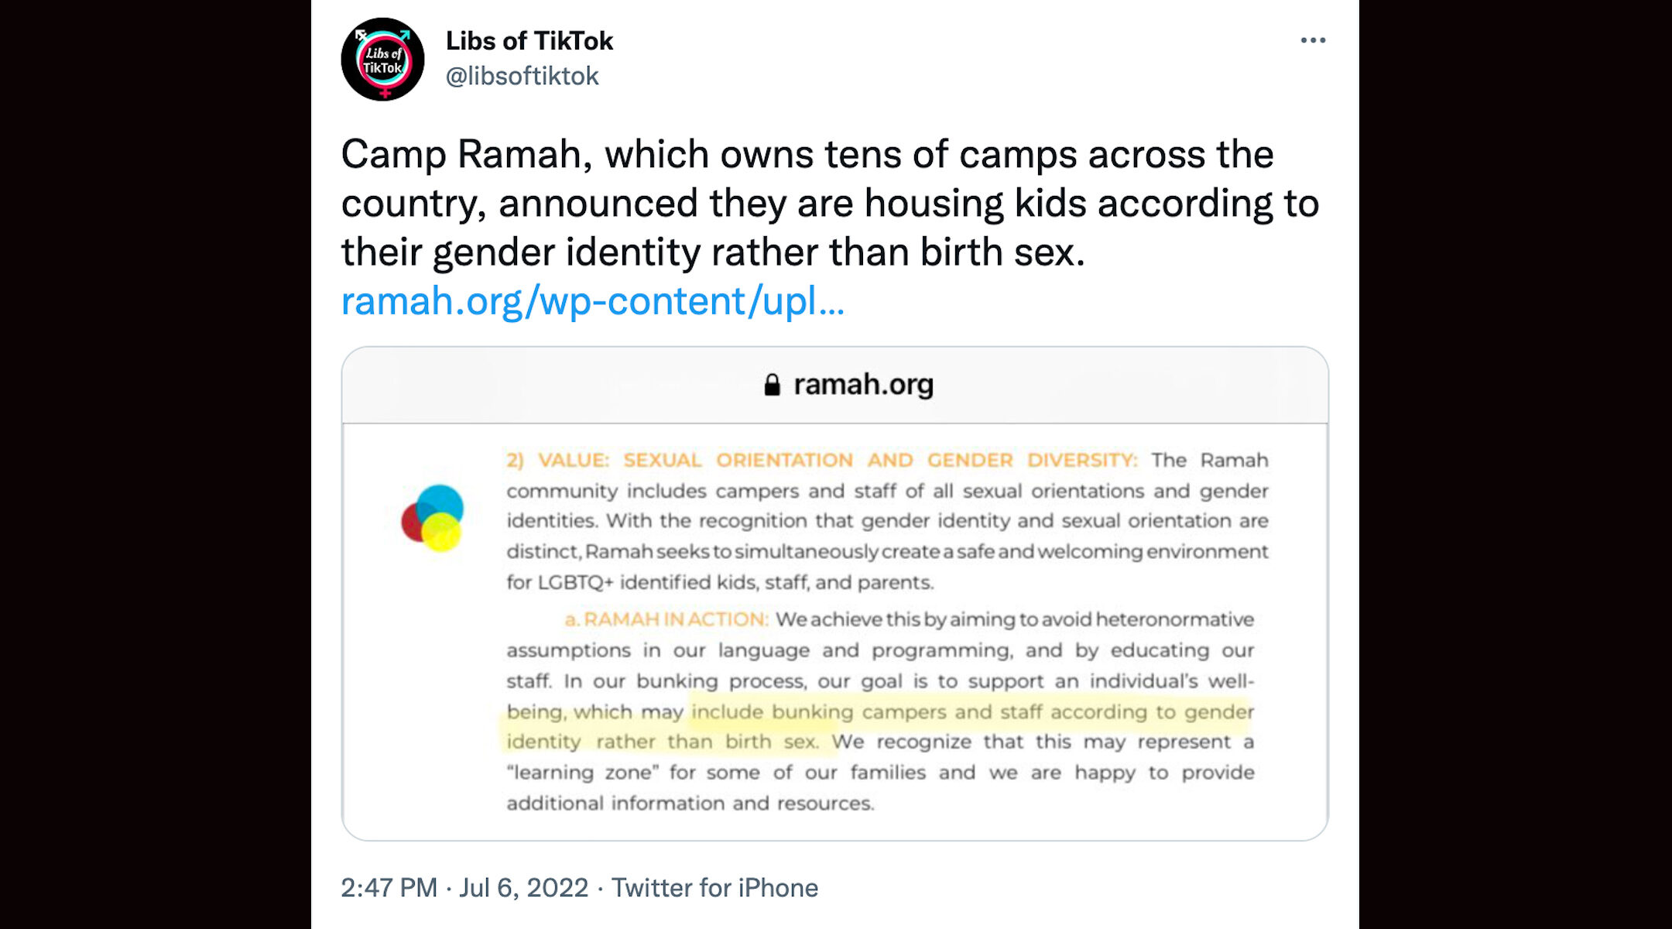This screenshot has height=929, width=1672.
Task: Click the tweet text starting 'Camp Ramah, which owns'
Action: 830,203
